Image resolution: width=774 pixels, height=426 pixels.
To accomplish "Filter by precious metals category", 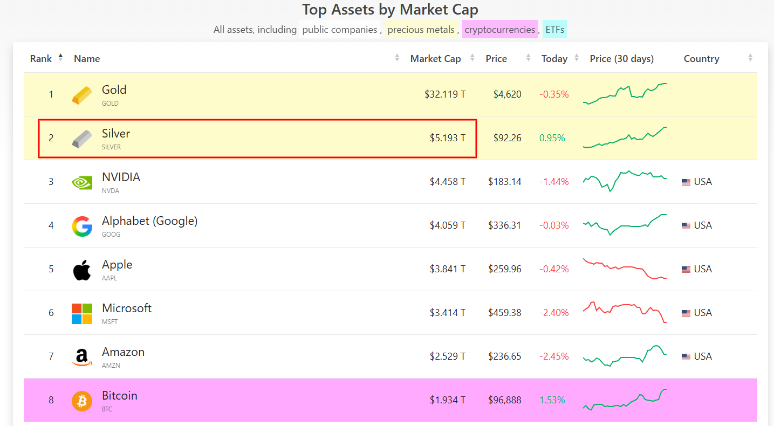I will pyautogui.click(x=421, y=30).
